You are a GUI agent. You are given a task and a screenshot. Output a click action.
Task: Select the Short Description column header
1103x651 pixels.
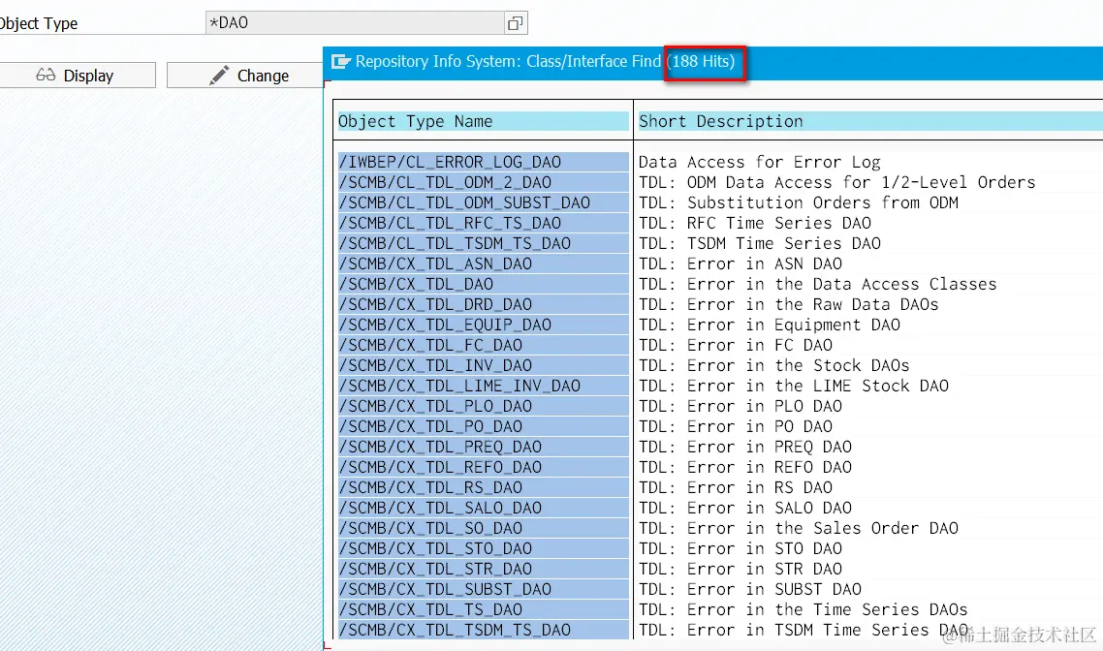[x=870, y=122]
